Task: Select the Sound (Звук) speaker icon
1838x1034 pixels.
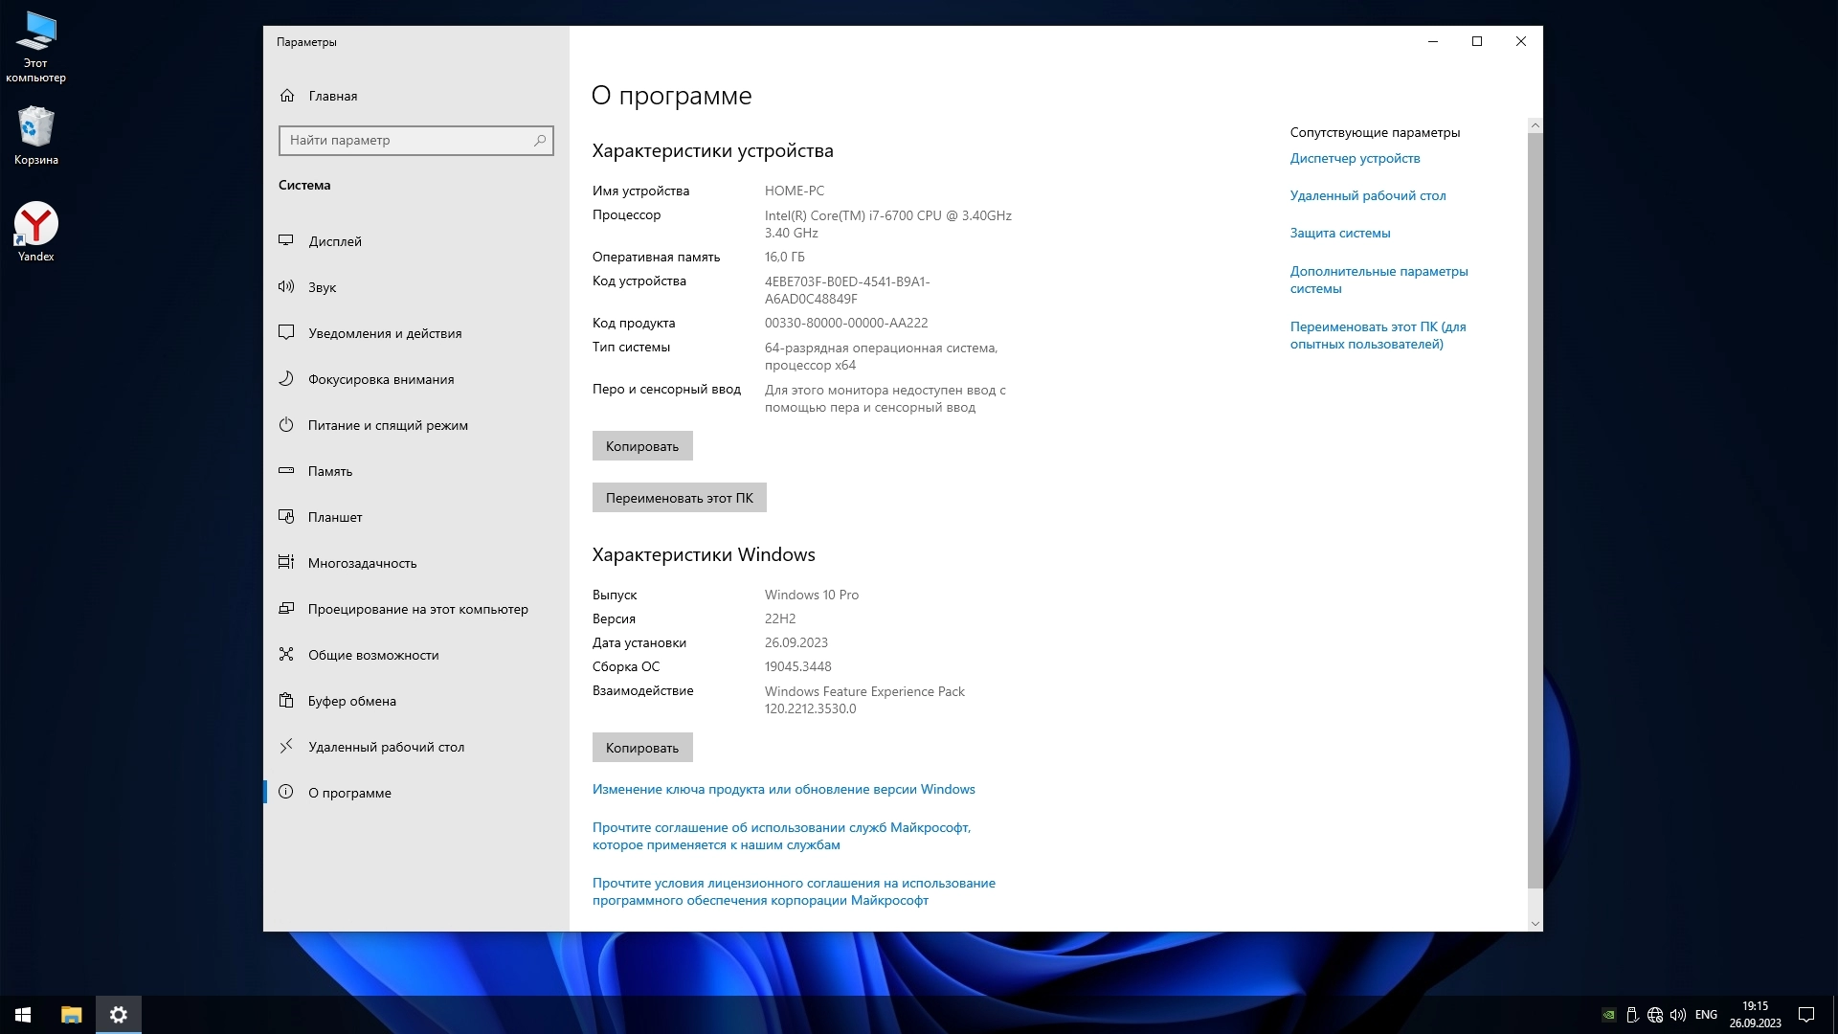Action: pyautogui.click(x=286, y=286)
